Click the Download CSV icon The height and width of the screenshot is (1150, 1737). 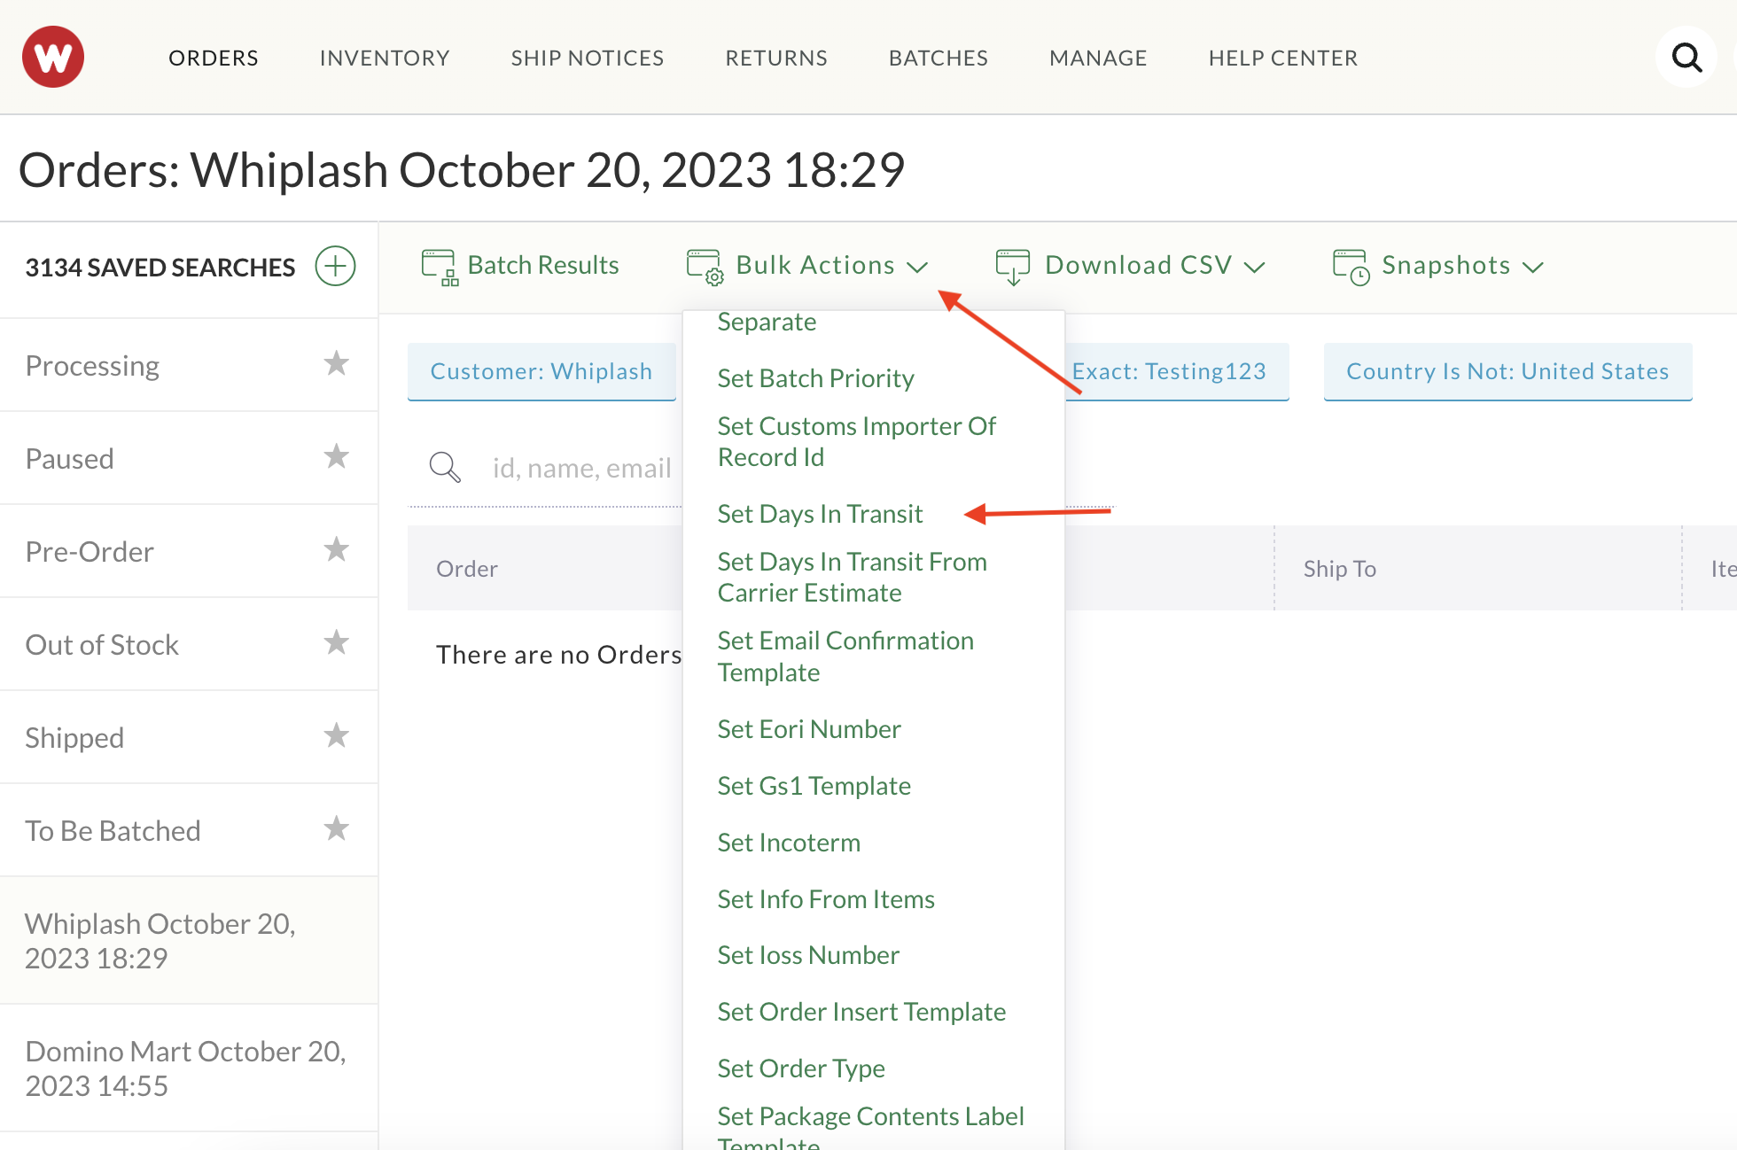(1013, 267)
